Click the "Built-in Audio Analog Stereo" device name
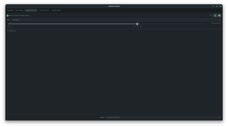This screenshot has width=228, height=127. (x=19, y=16)
